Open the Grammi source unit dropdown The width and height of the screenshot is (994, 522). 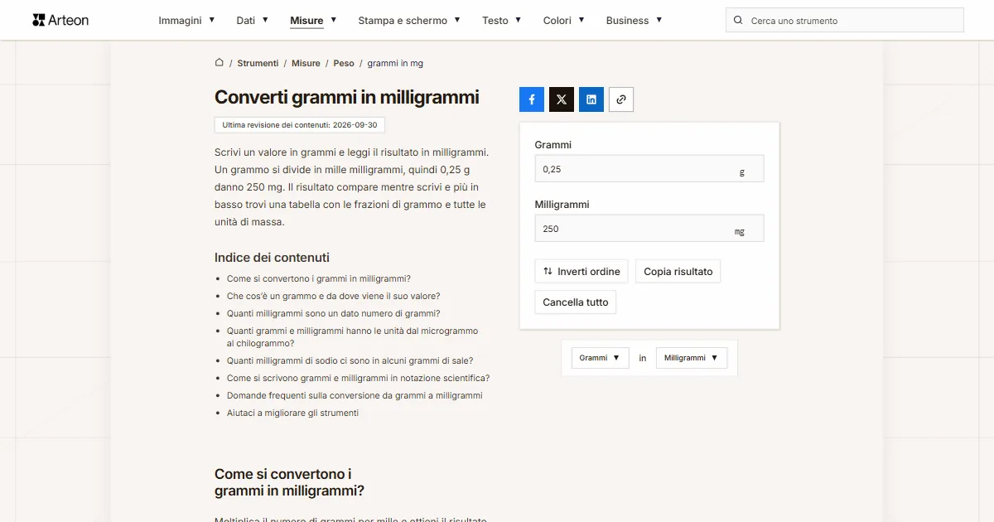[601, 358]
